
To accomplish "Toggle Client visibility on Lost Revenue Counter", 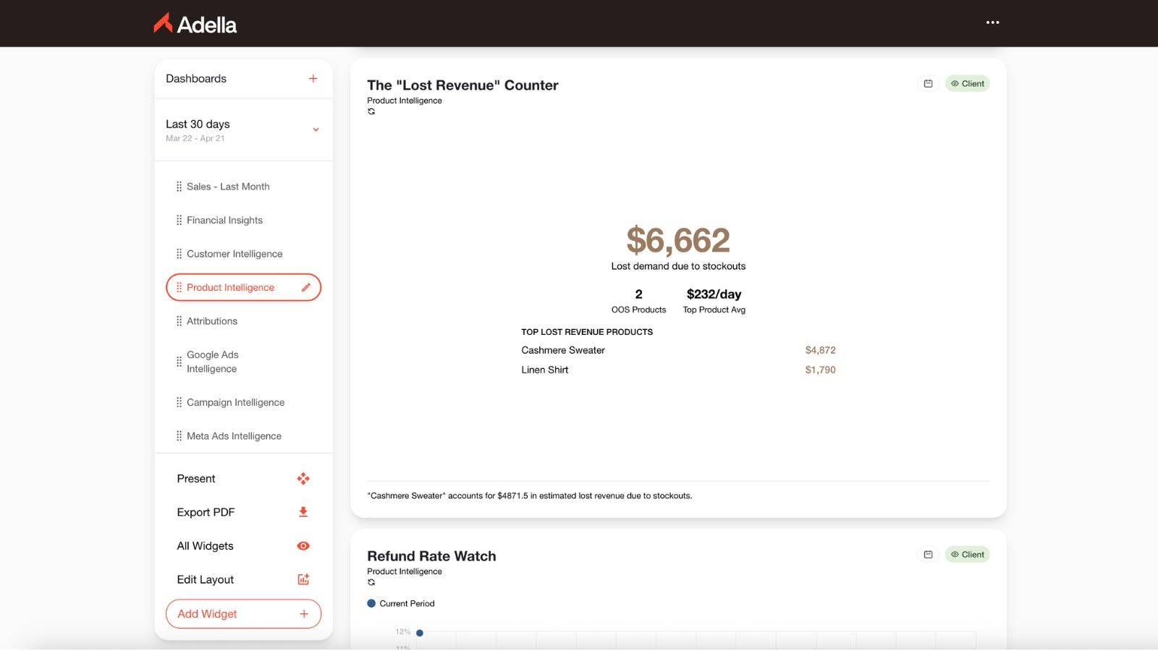I will click(967, 84).
